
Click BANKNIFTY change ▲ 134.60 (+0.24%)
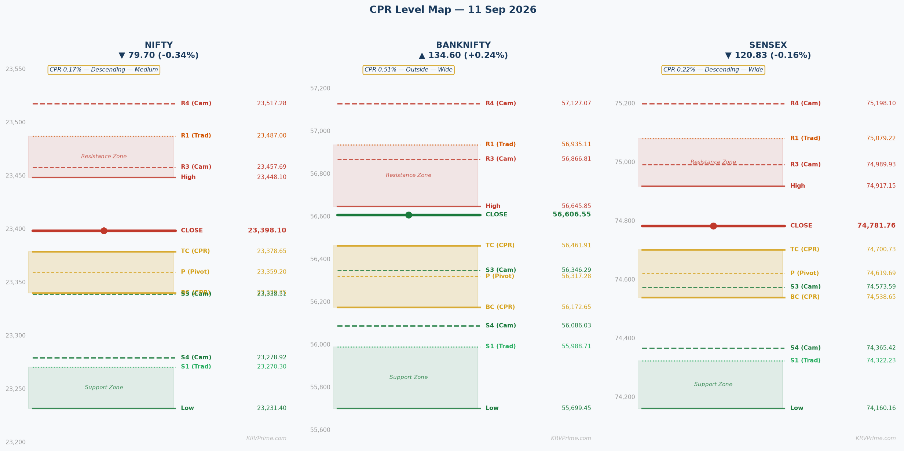[x=463, y=55]
